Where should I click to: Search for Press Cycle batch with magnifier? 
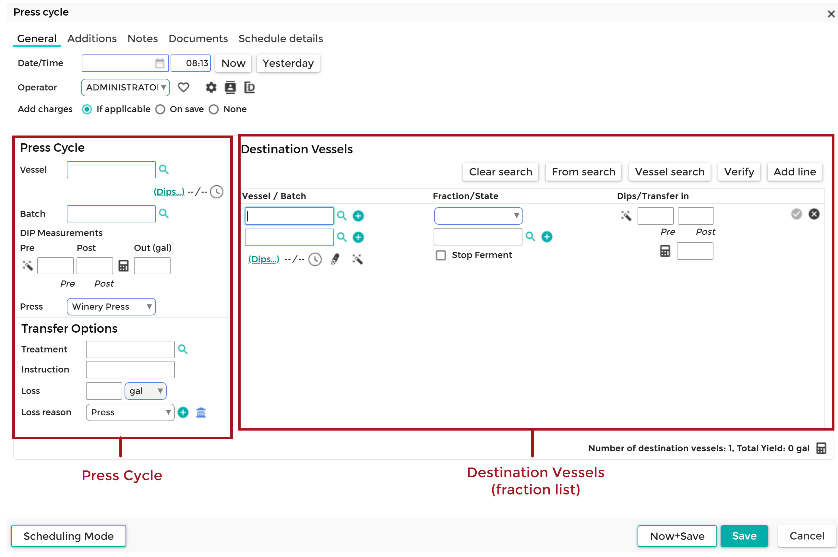pos(163,213)
